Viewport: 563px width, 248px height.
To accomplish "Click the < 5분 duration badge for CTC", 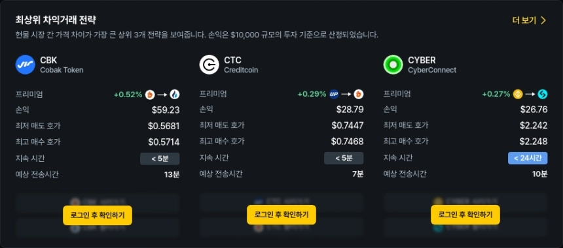I will (x=344, y=158).
